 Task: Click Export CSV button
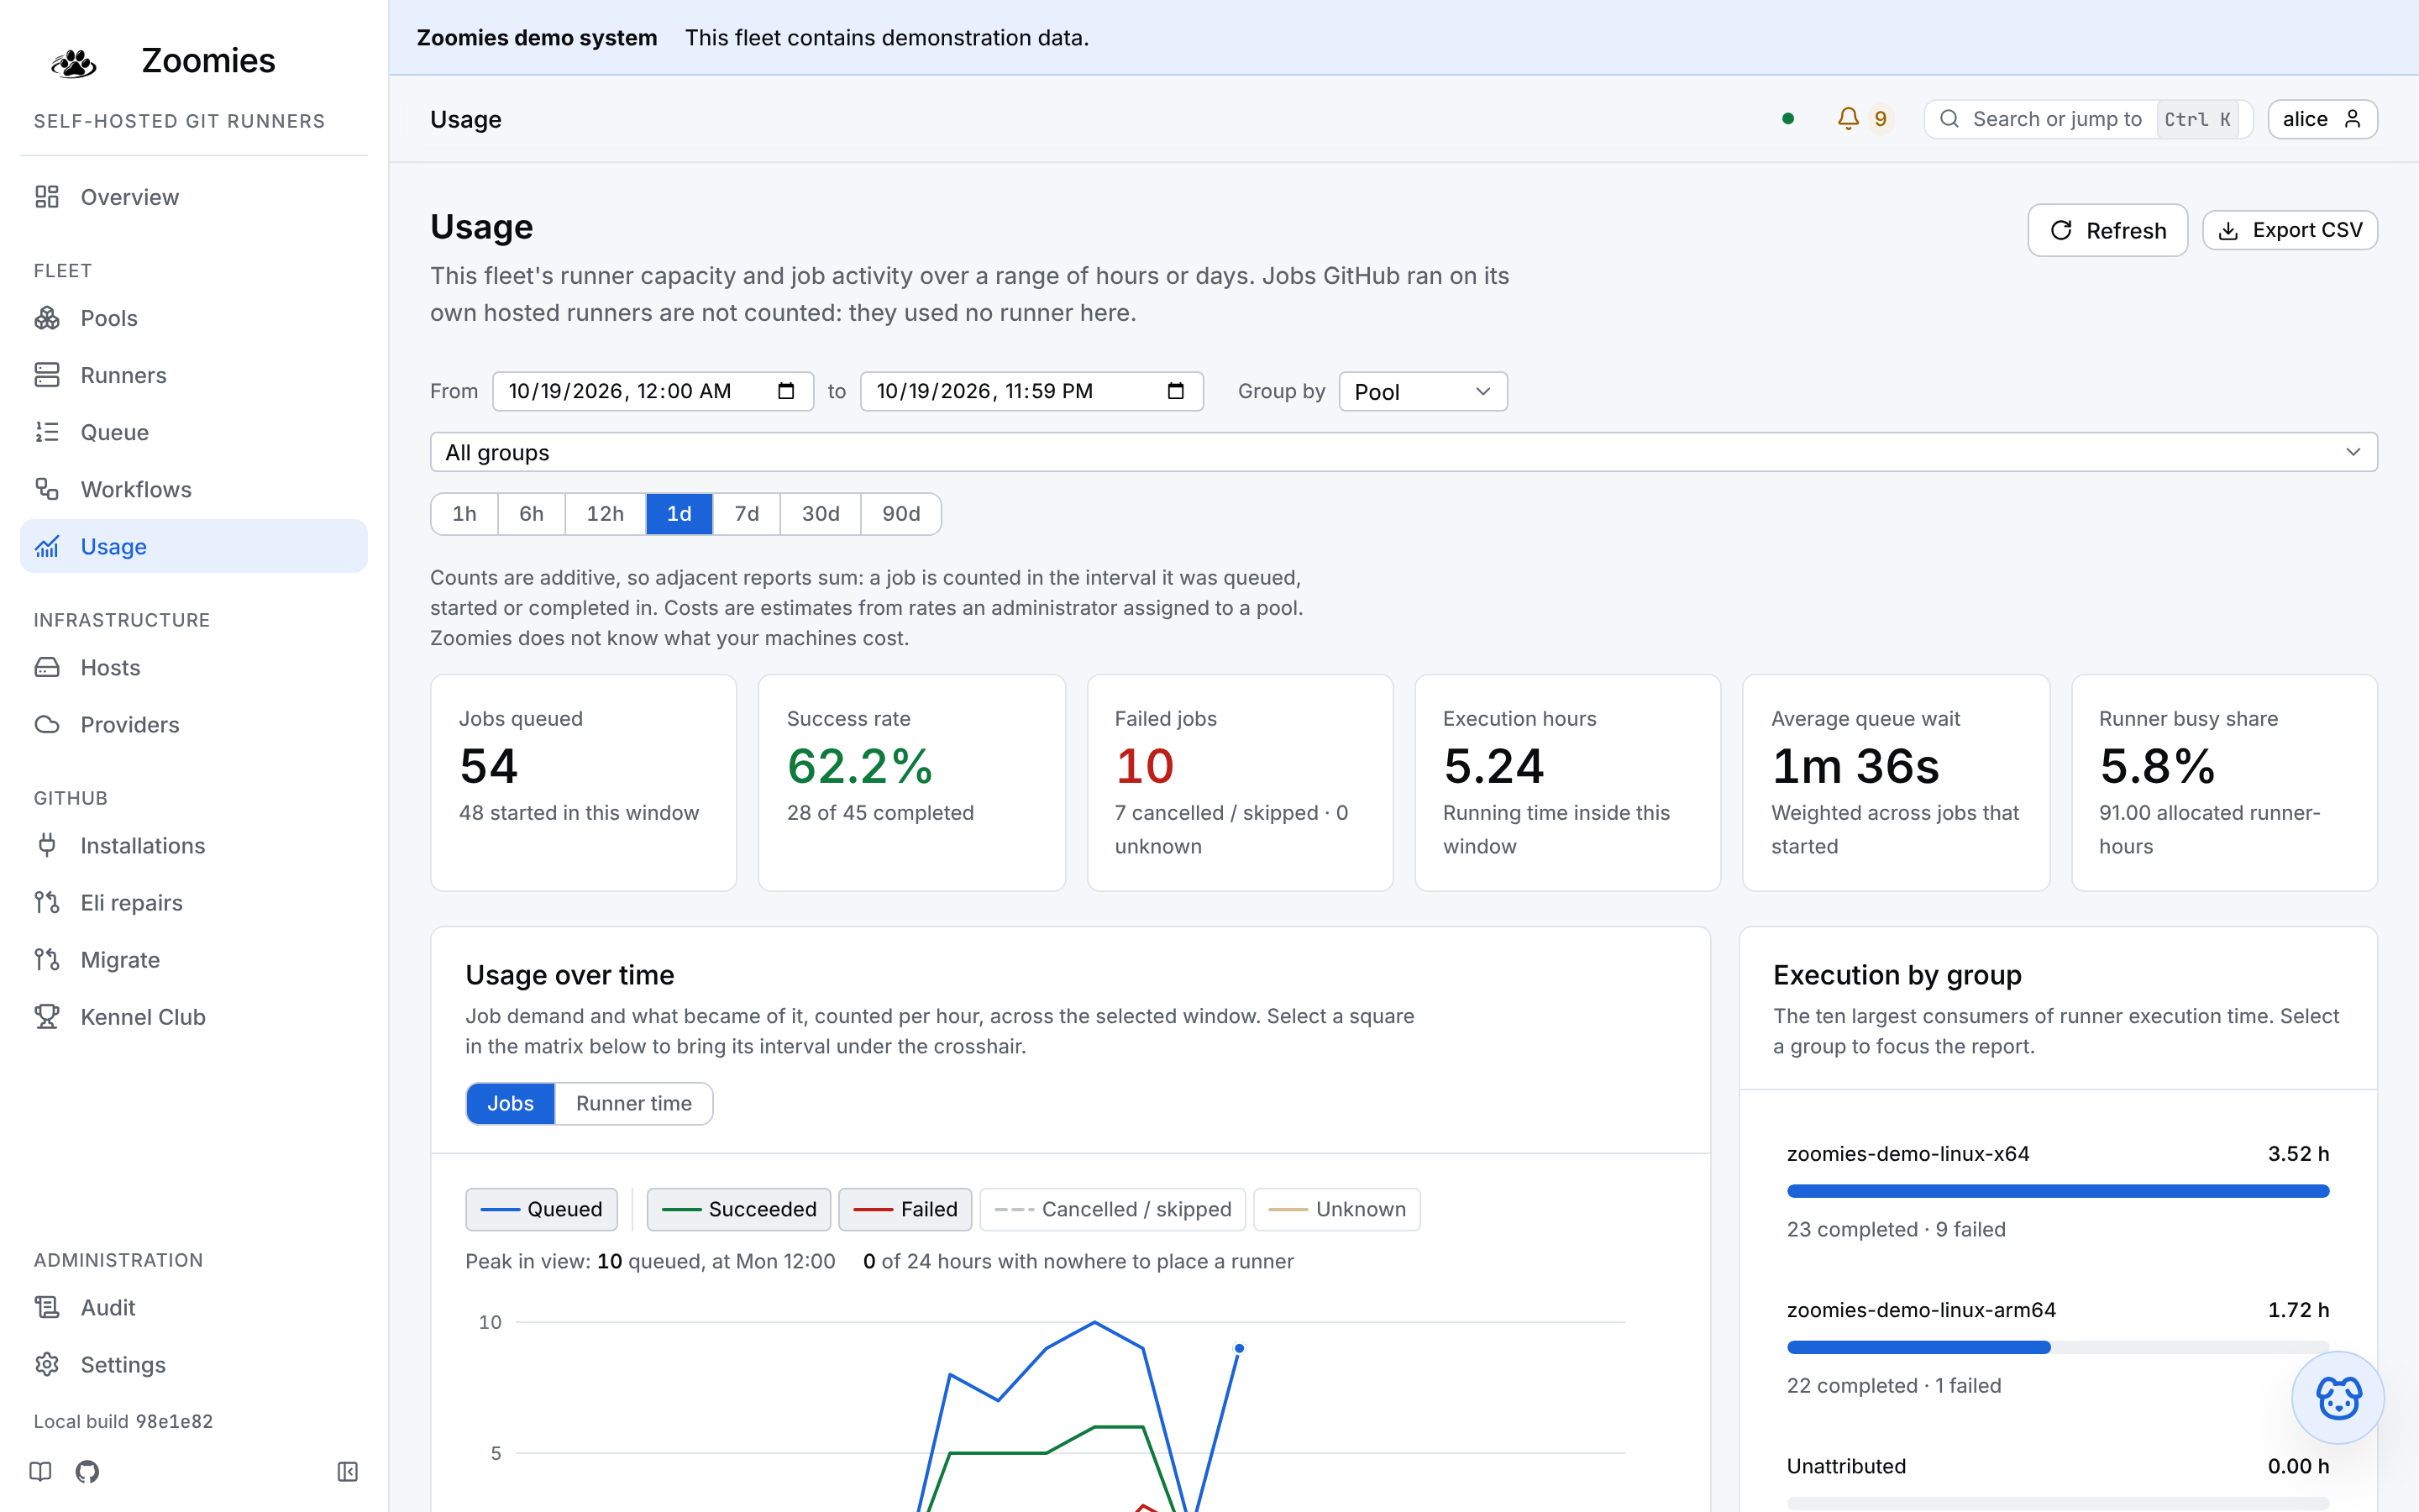(2290, 230)
